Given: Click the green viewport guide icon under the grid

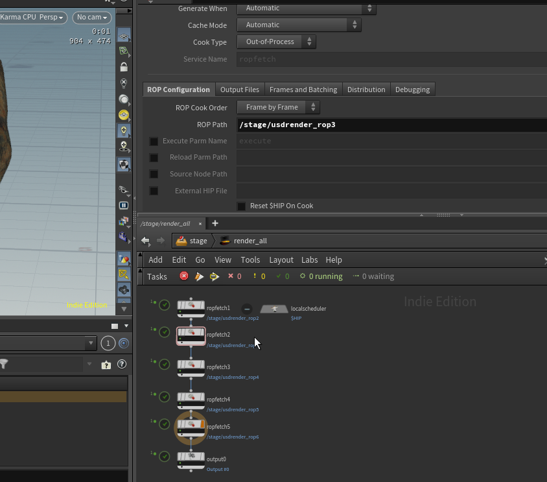Looking at the screenshot, I should (124, 51).
